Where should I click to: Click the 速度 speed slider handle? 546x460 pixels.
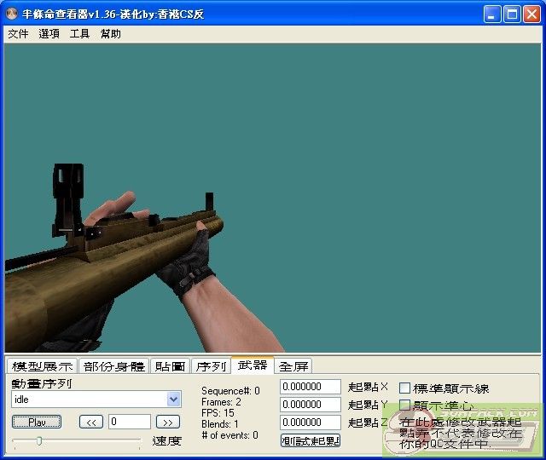39,441
